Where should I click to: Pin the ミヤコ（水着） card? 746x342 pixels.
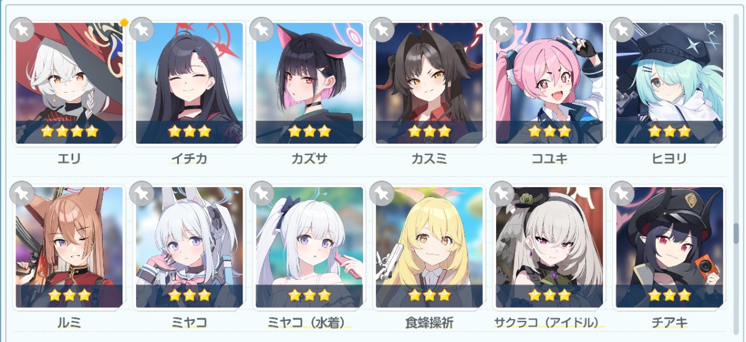[x=262, y=193]
